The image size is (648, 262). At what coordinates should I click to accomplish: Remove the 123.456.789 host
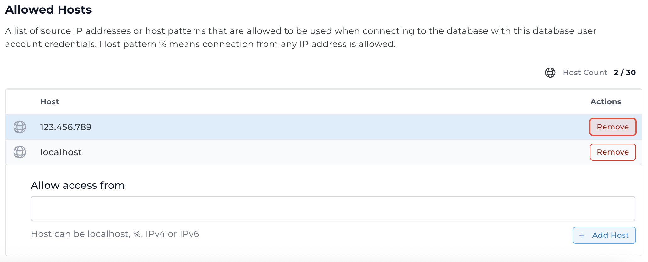[612, 127]
